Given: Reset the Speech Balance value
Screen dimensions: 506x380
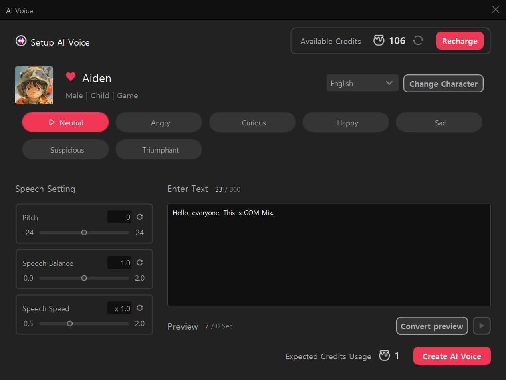Looking at the screenshot, I should coord(140,263).
